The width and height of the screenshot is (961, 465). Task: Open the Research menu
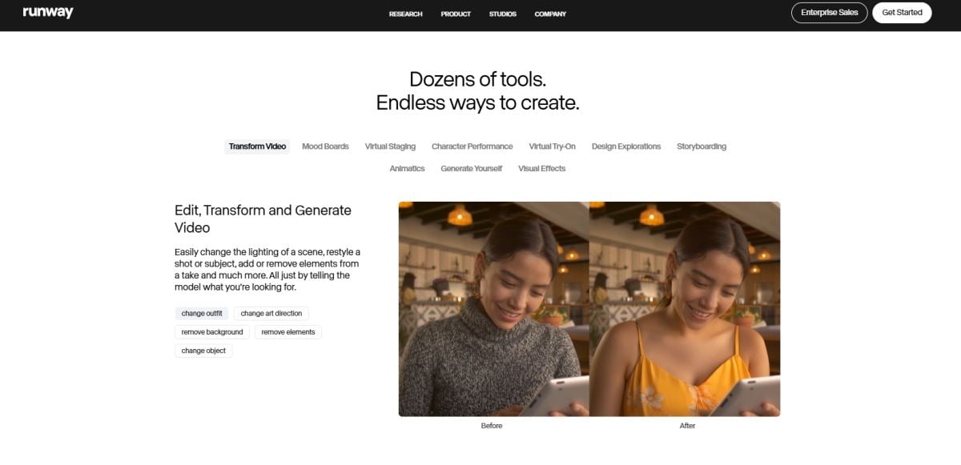(x=405, y=14)
